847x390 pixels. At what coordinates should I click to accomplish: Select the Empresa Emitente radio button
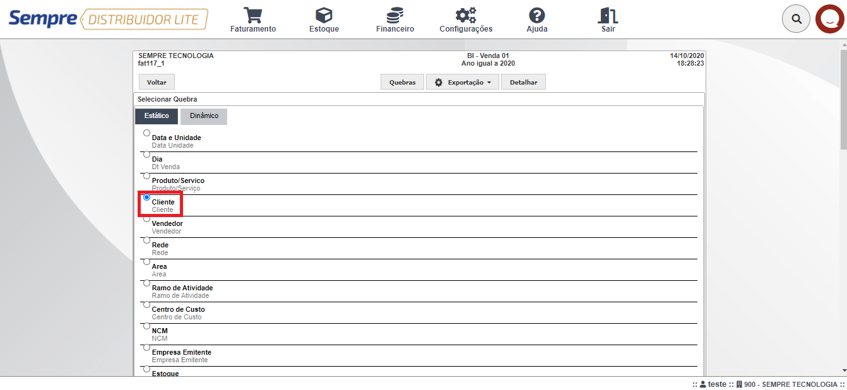[x=146, y=347]
